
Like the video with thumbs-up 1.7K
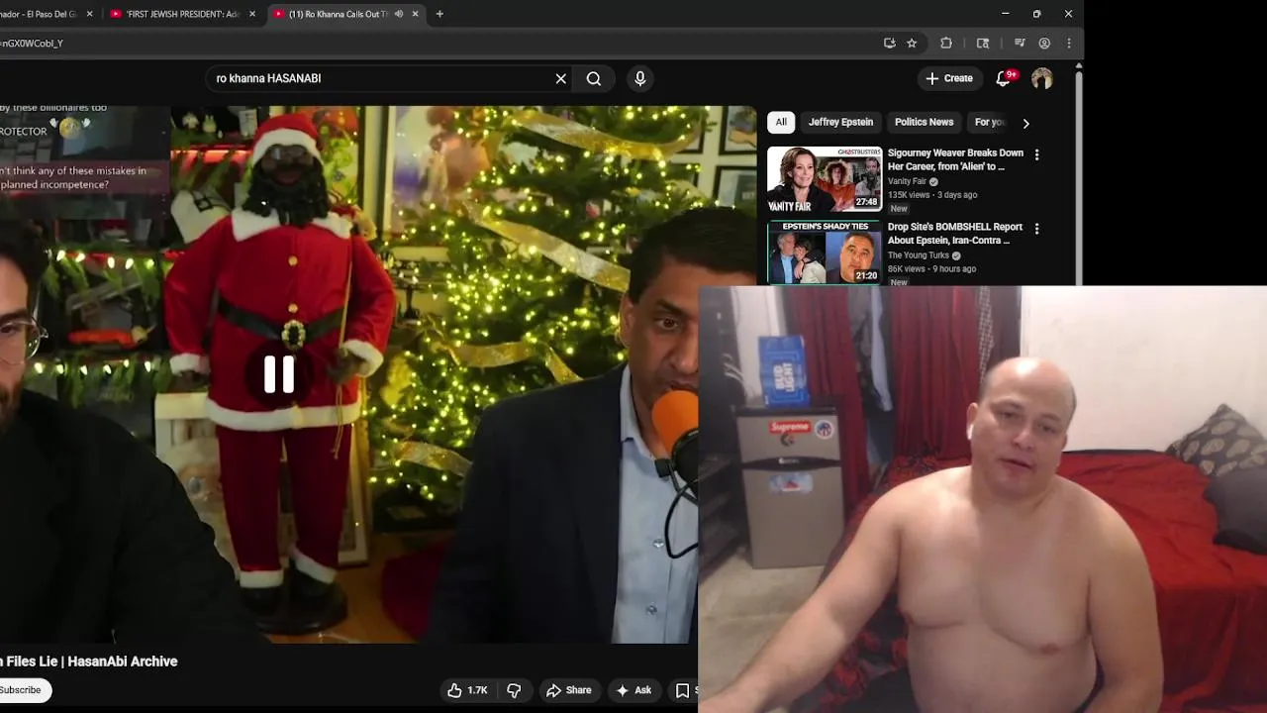[x=467, y=690]
